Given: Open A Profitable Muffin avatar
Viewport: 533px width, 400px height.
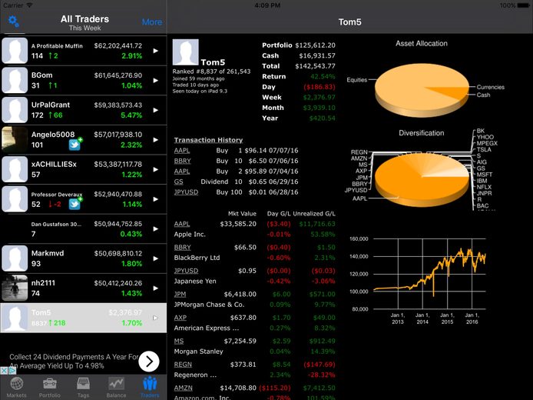Looking at the screenshot, I should 15,51.
